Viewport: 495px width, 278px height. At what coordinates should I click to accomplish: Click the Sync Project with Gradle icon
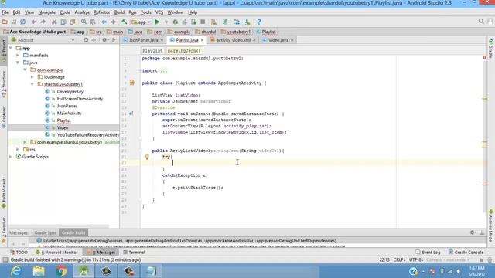point(225,22)
